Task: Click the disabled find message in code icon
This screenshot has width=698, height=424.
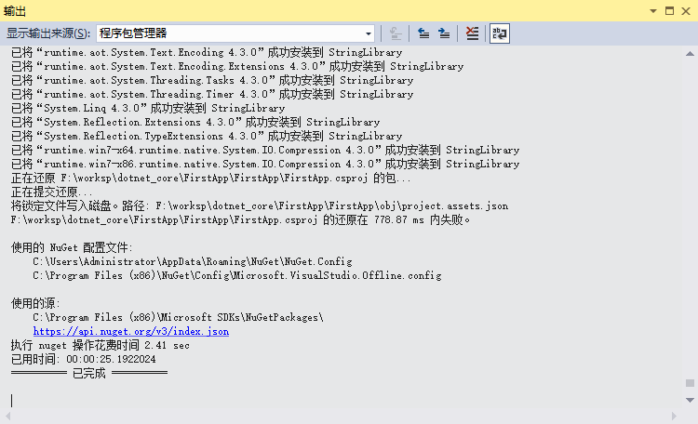Action: (396, 33)
